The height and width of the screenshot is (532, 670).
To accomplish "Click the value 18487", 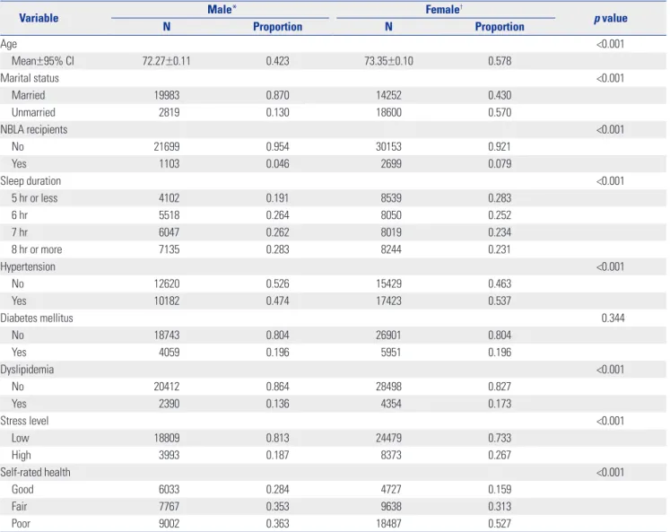I will (388, 523).
